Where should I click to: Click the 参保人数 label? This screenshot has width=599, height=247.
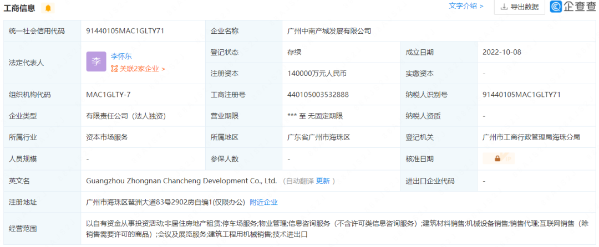[x=225, y=158]
